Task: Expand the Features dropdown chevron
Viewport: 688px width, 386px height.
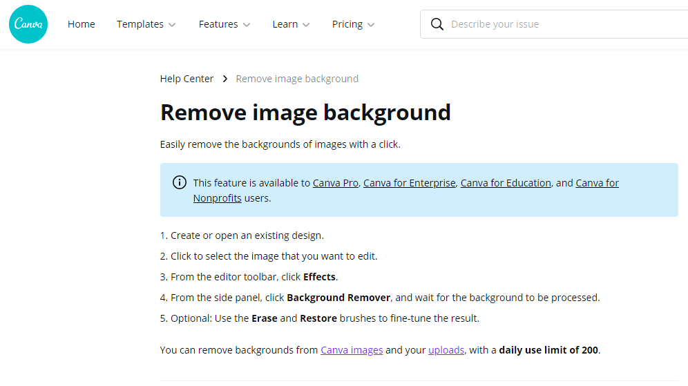Action: (247, 25)
